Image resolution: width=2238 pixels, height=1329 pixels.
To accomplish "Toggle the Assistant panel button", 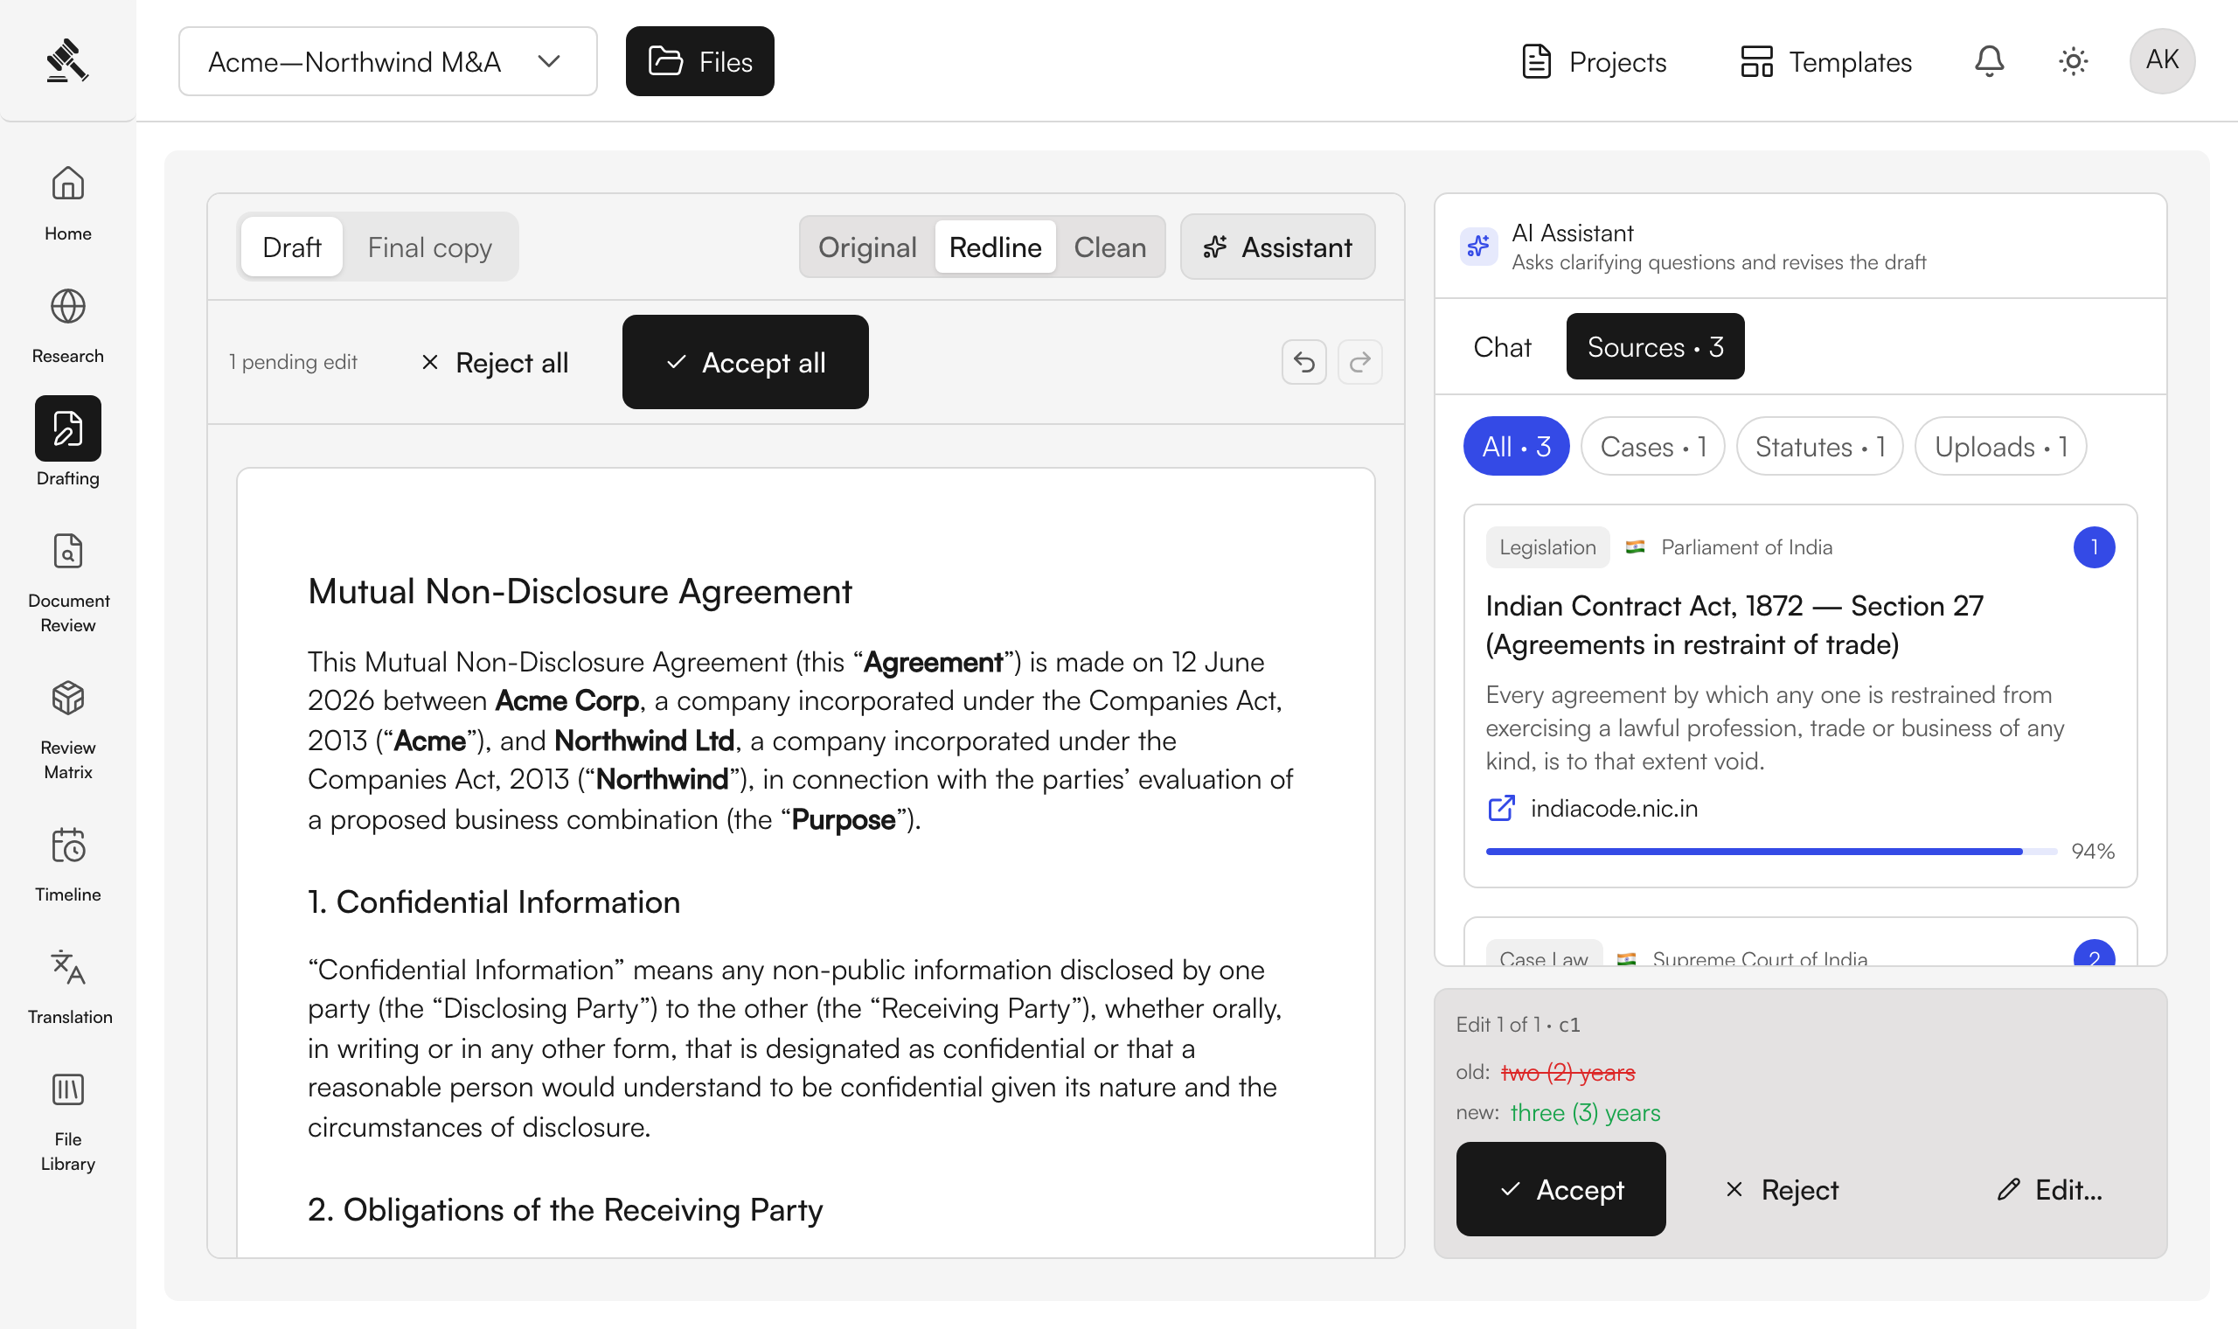I will point(1277,247).
